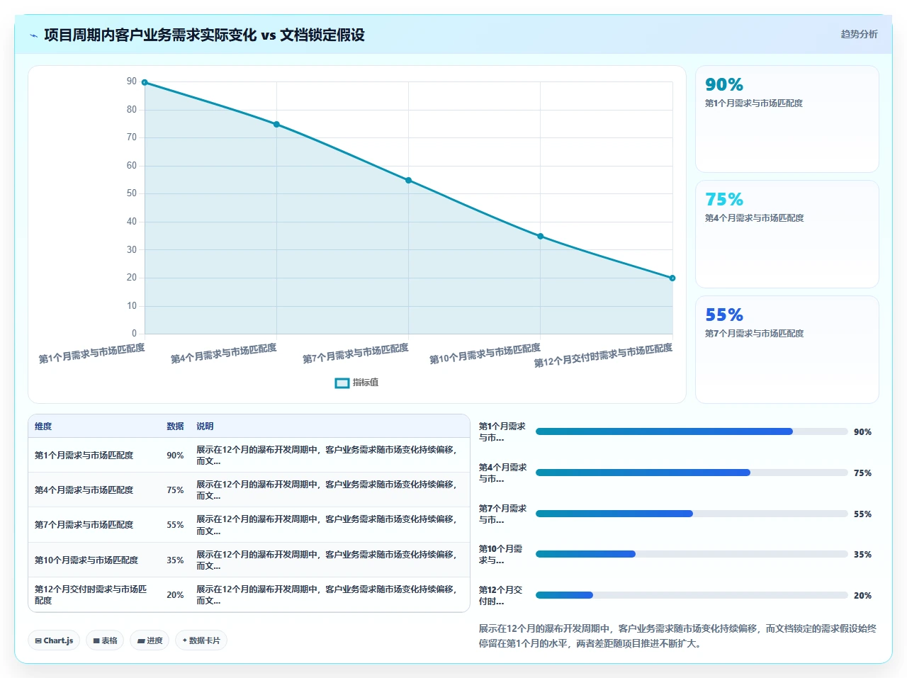907x678 pixels.
Task: Click the 55% progress bar
Action: (692, 514)
